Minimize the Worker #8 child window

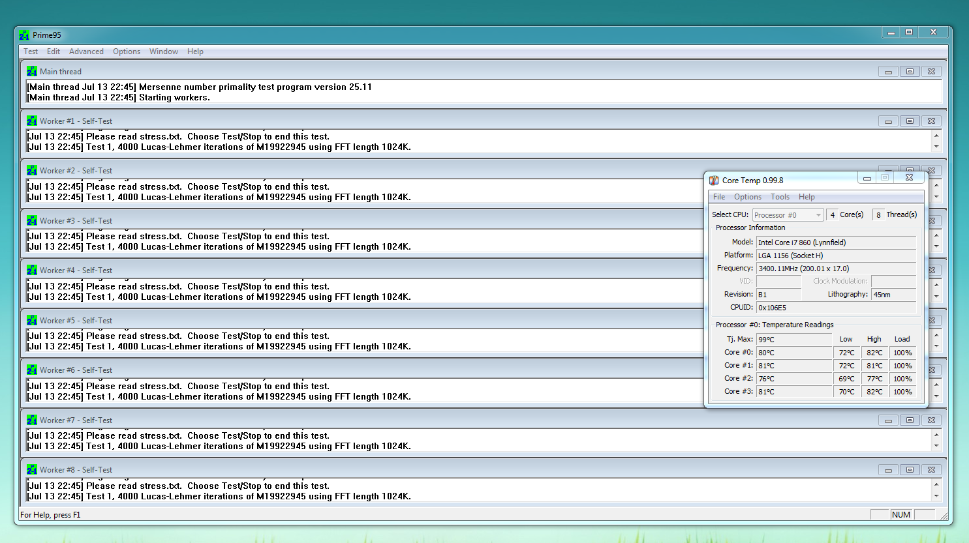coord(888,470)
